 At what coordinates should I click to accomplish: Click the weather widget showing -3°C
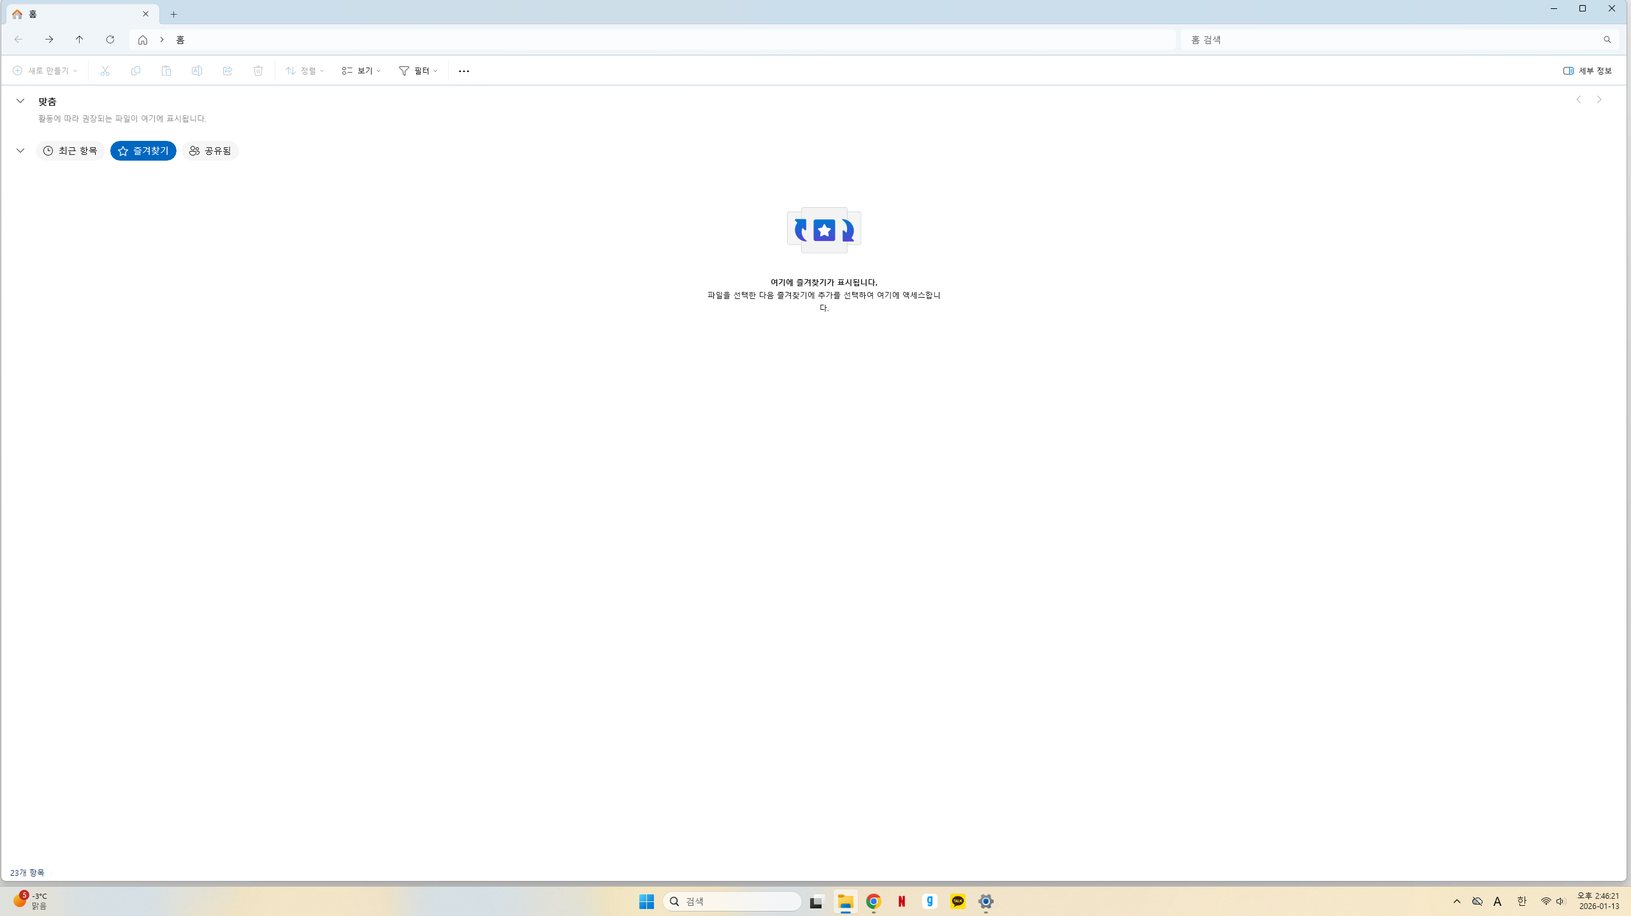31,901
